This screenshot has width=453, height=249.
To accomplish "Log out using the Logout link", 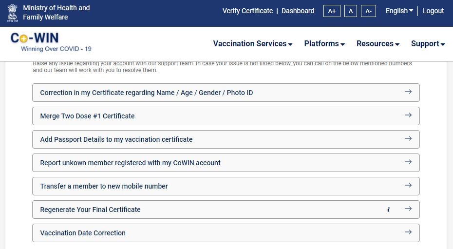I will pos(433,11).
